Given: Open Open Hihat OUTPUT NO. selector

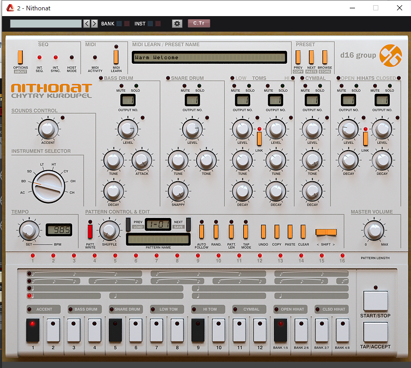Looking at the screenshot, I should click(x=348, y=100).
